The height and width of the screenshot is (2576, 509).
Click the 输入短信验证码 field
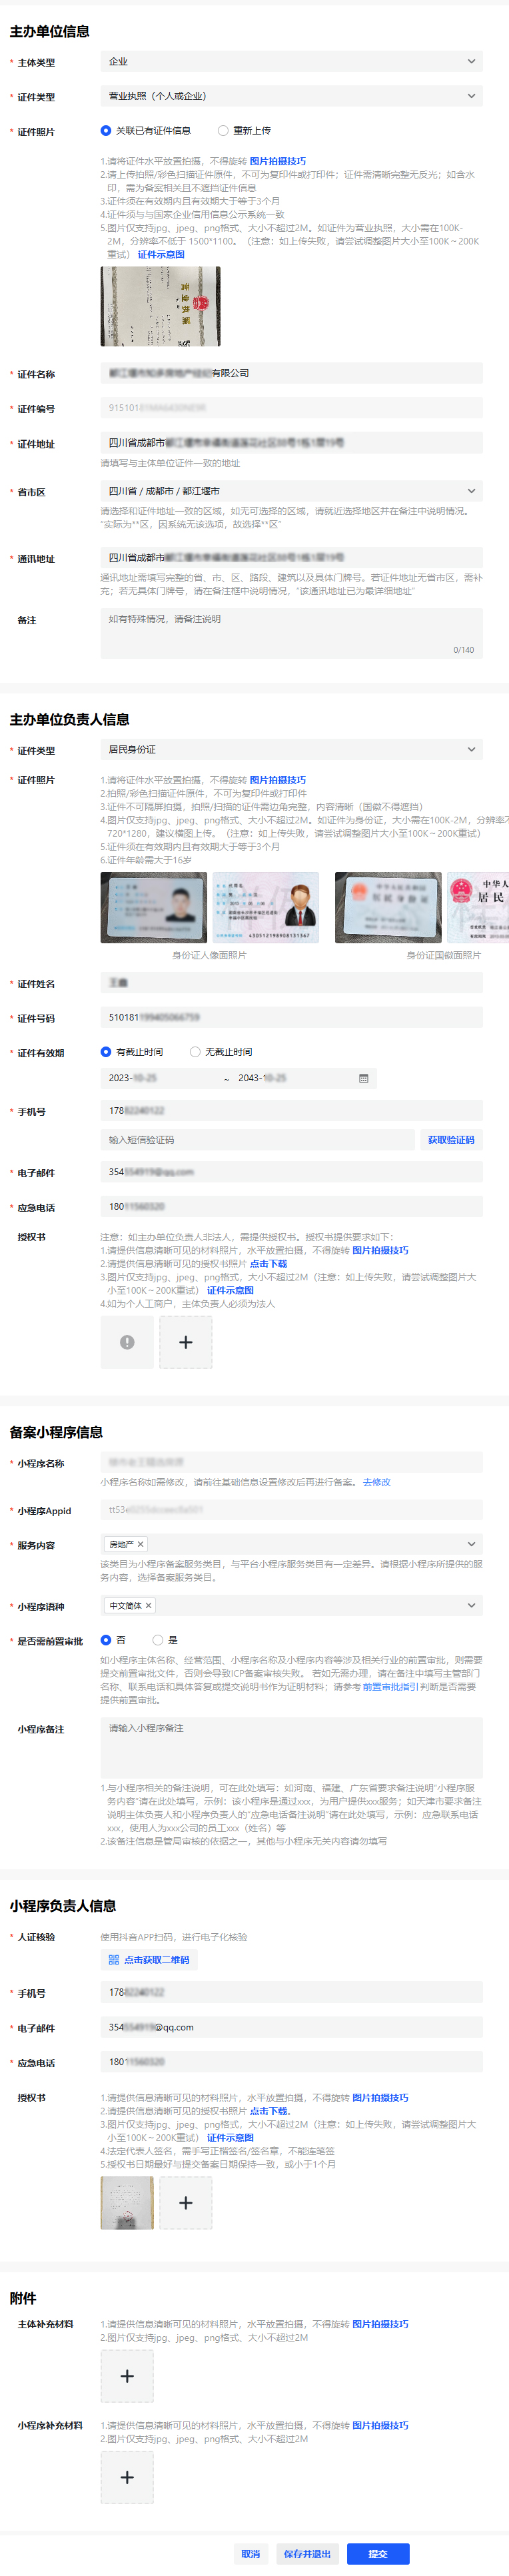coord(257,1139)
